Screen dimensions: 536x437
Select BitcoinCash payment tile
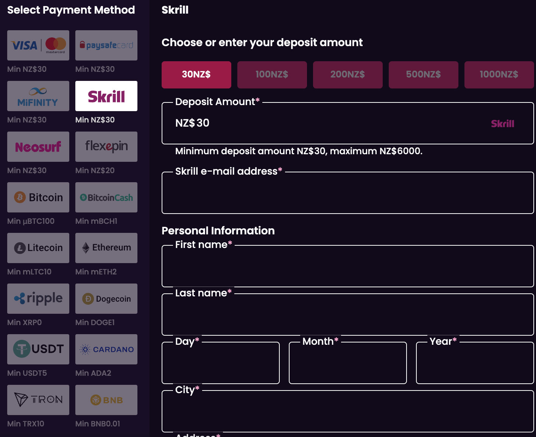point(106,197)
